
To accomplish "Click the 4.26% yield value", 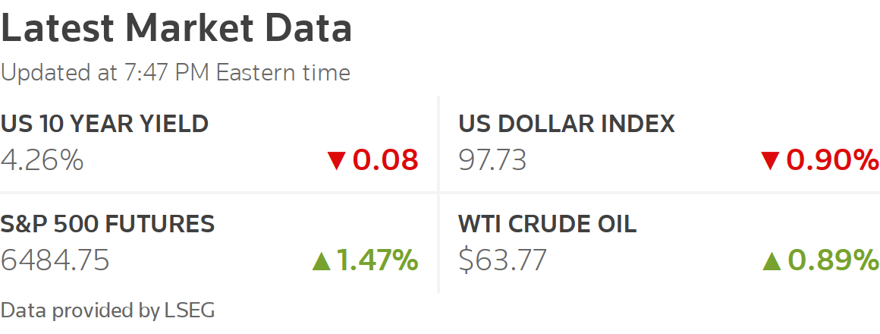I will pos(42,160).
